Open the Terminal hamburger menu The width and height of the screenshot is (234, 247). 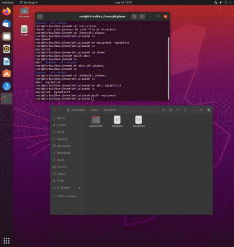(142, 17)
